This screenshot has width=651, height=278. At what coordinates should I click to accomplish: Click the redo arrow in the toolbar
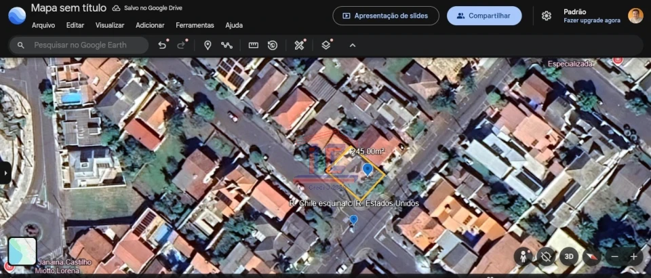click(x=182, y=45)
